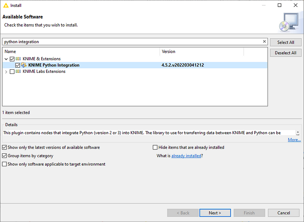
Task: Click the Version column header
Action: click(x=202, y=52)
